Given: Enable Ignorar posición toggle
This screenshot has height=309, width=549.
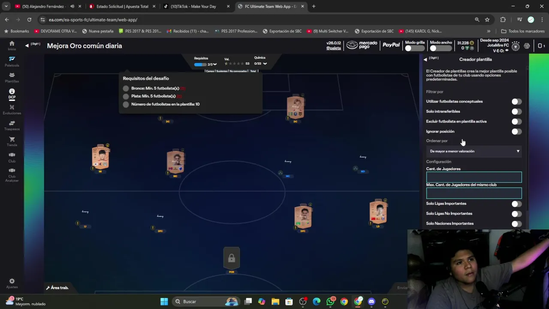Looking at the screenshot, I should 516,132.
